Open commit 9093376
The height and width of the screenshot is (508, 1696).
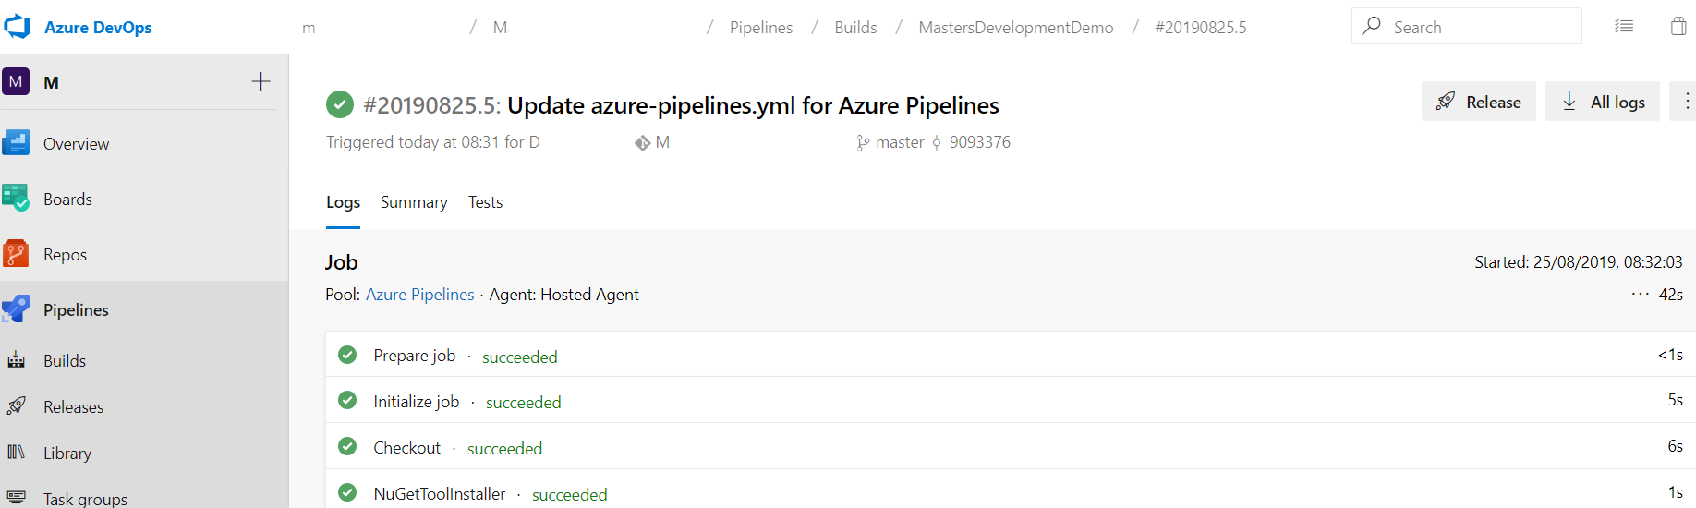980,142
